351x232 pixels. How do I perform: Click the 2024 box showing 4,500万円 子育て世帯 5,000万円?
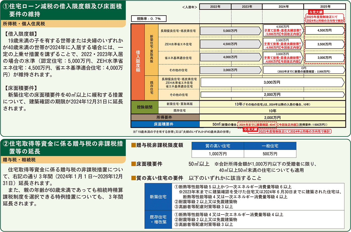click(x=283, y=31)
